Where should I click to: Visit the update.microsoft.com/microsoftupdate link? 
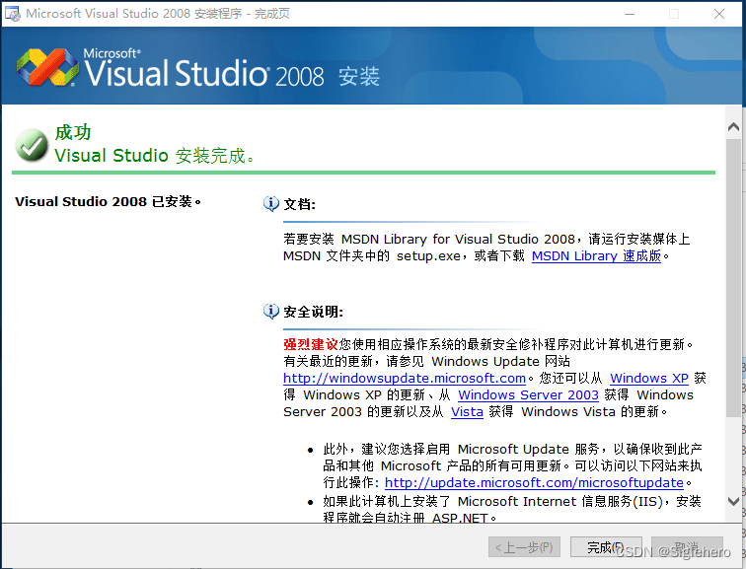[534, 482]
